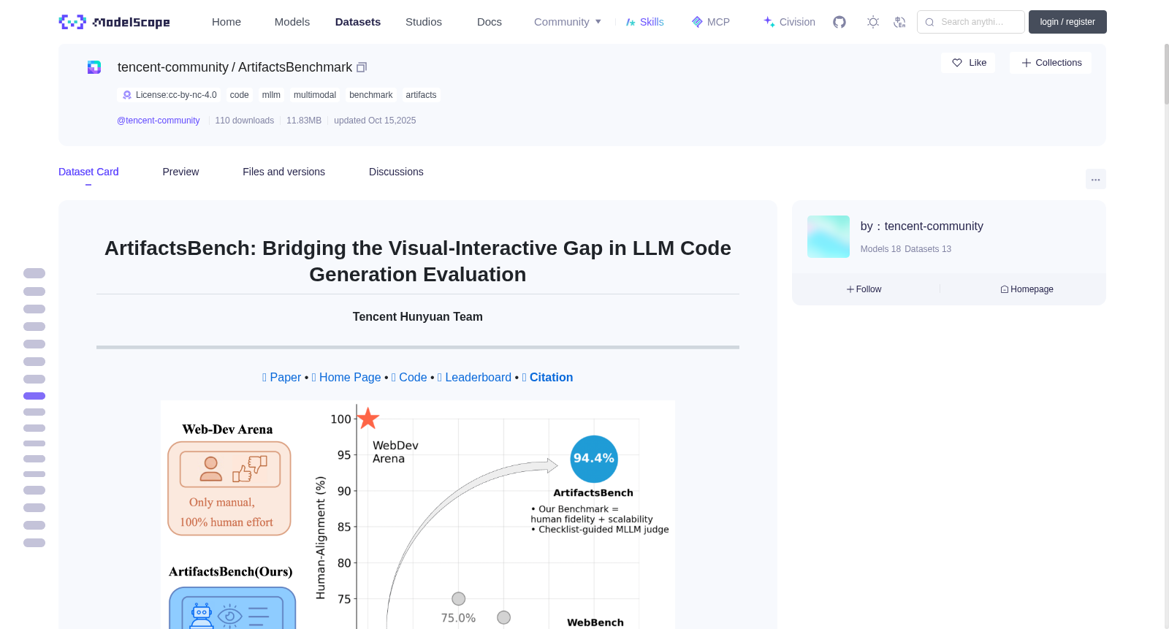Open the Models nav item
1169x629 pixels.
click(x=292, y=22)
